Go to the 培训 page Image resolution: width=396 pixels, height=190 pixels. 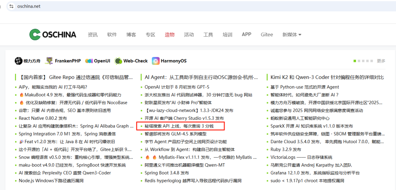[227, 35]
